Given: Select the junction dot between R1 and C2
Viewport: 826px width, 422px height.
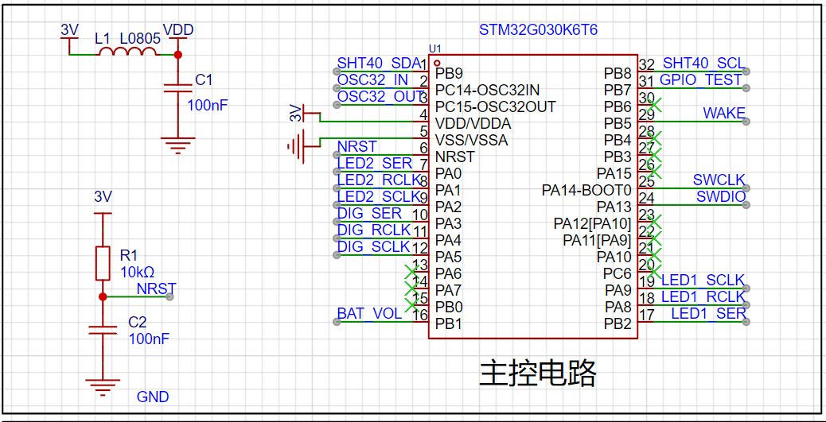Looking at the screenshot, I should tap(103, 296).
